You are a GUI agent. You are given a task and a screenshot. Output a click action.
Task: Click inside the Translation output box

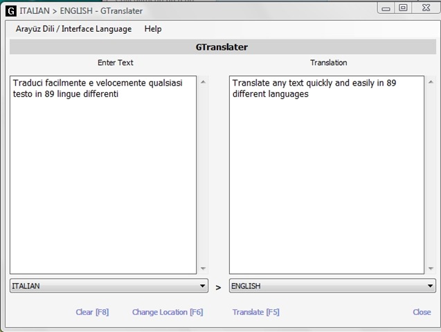[x=327, y=175]
